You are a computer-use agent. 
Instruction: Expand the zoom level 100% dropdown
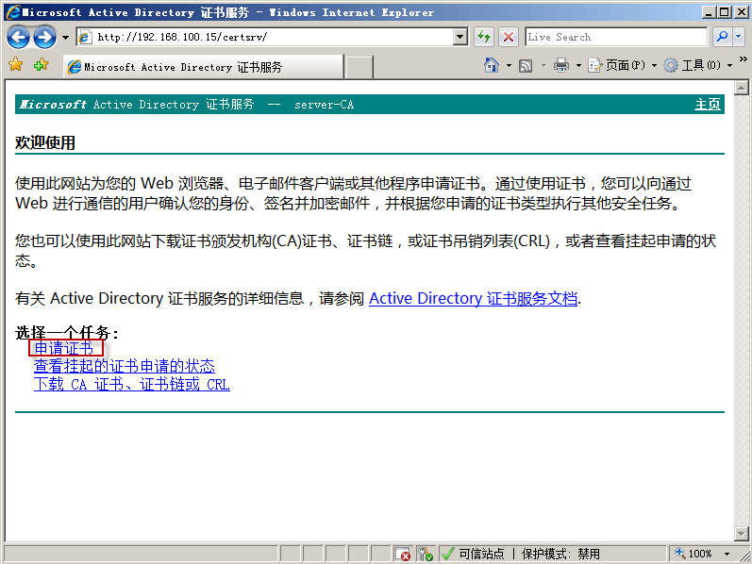tap(727, 554)
